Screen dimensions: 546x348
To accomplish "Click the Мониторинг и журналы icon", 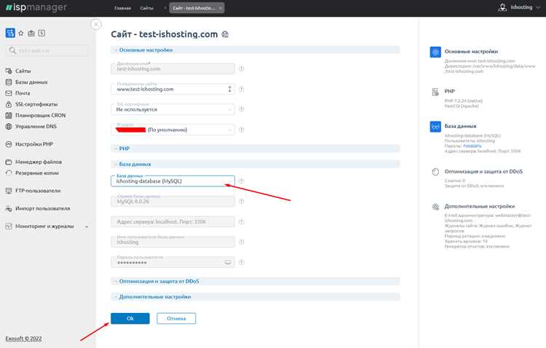I will point(9,226).
